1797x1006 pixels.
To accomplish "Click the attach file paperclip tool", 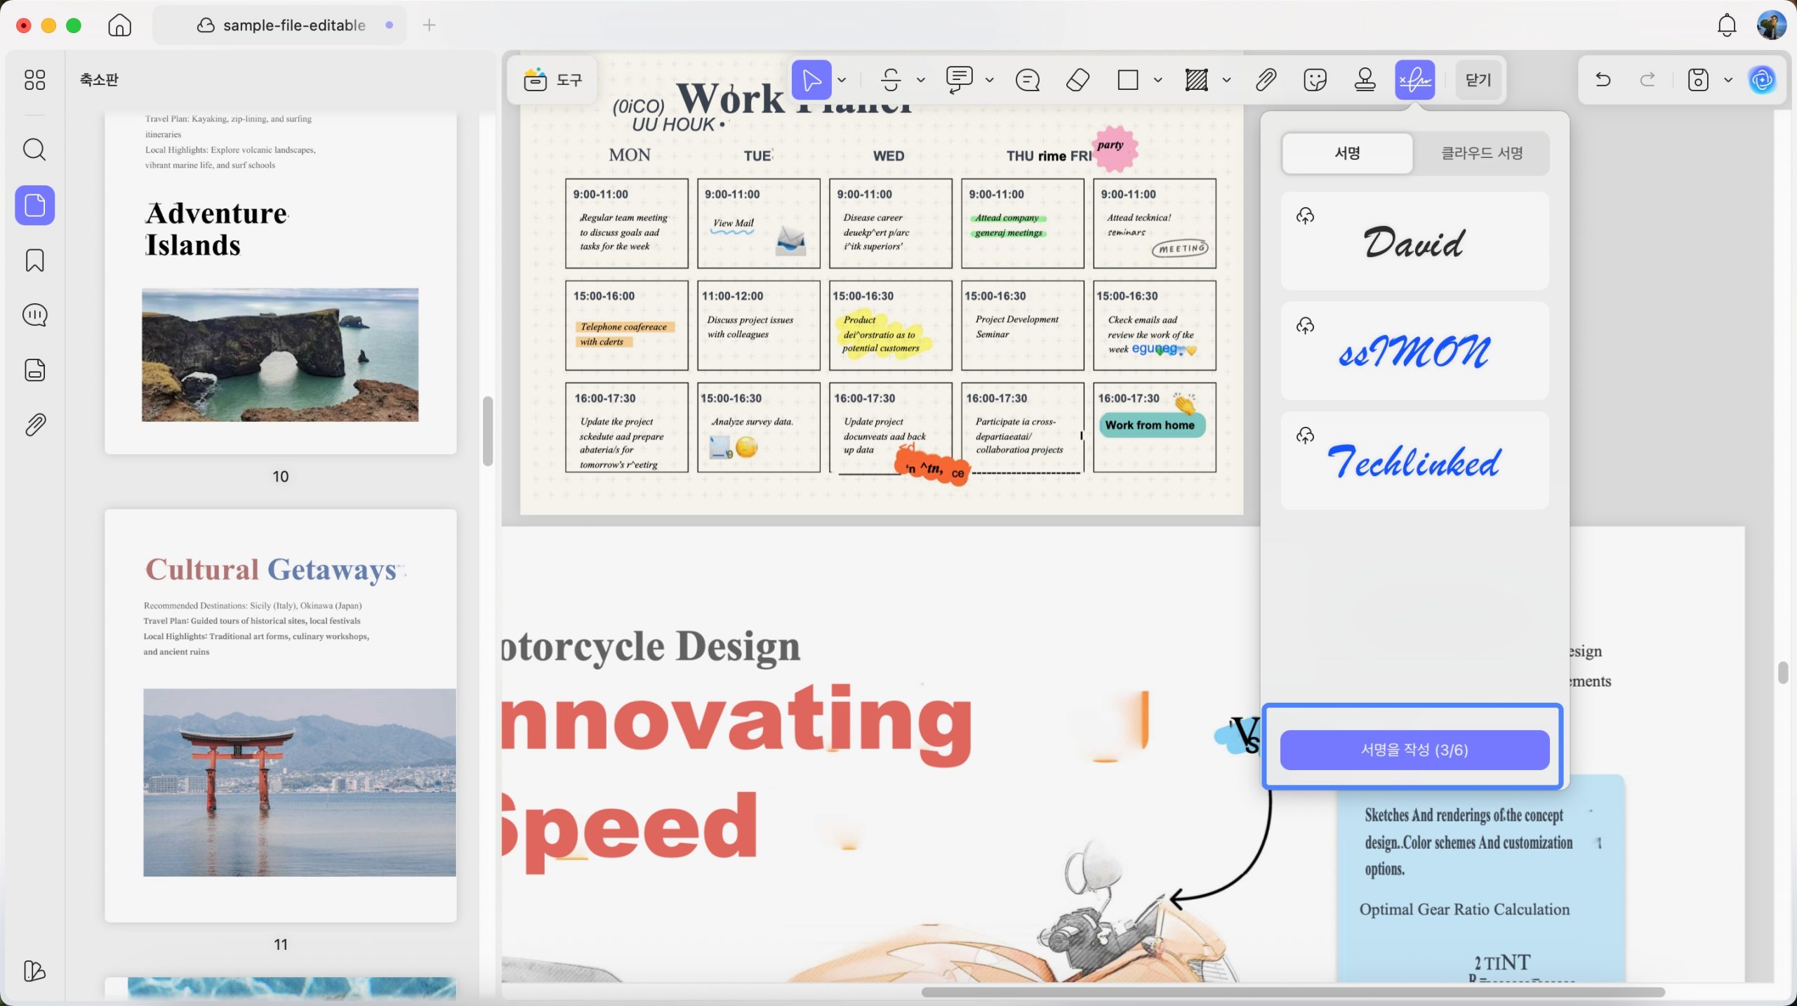I will [x=1266, y=80].
